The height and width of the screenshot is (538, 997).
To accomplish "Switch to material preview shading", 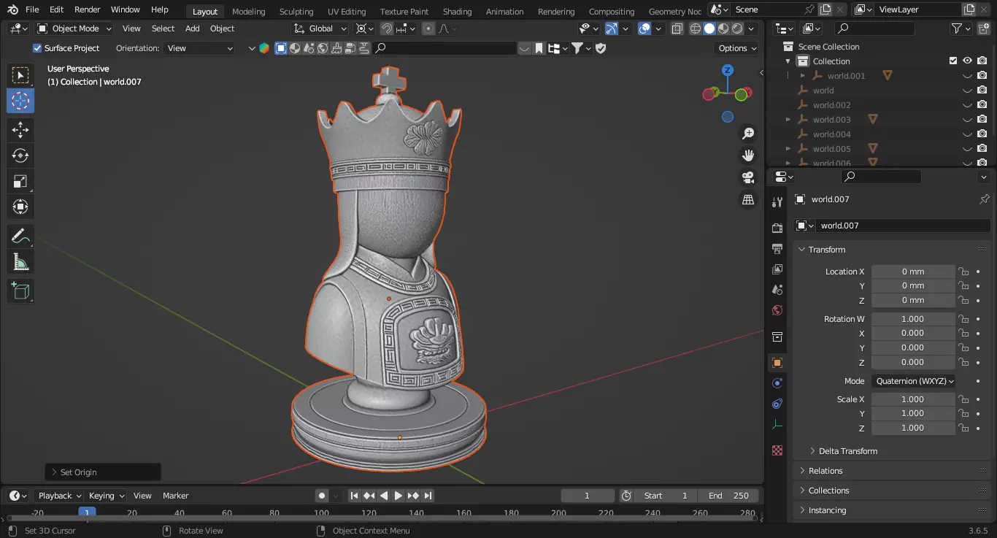I will (723, 28).
